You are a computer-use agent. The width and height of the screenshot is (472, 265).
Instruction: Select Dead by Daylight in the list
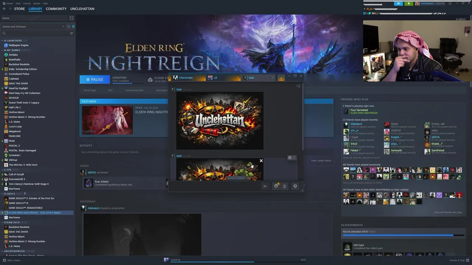pos(18,88)
